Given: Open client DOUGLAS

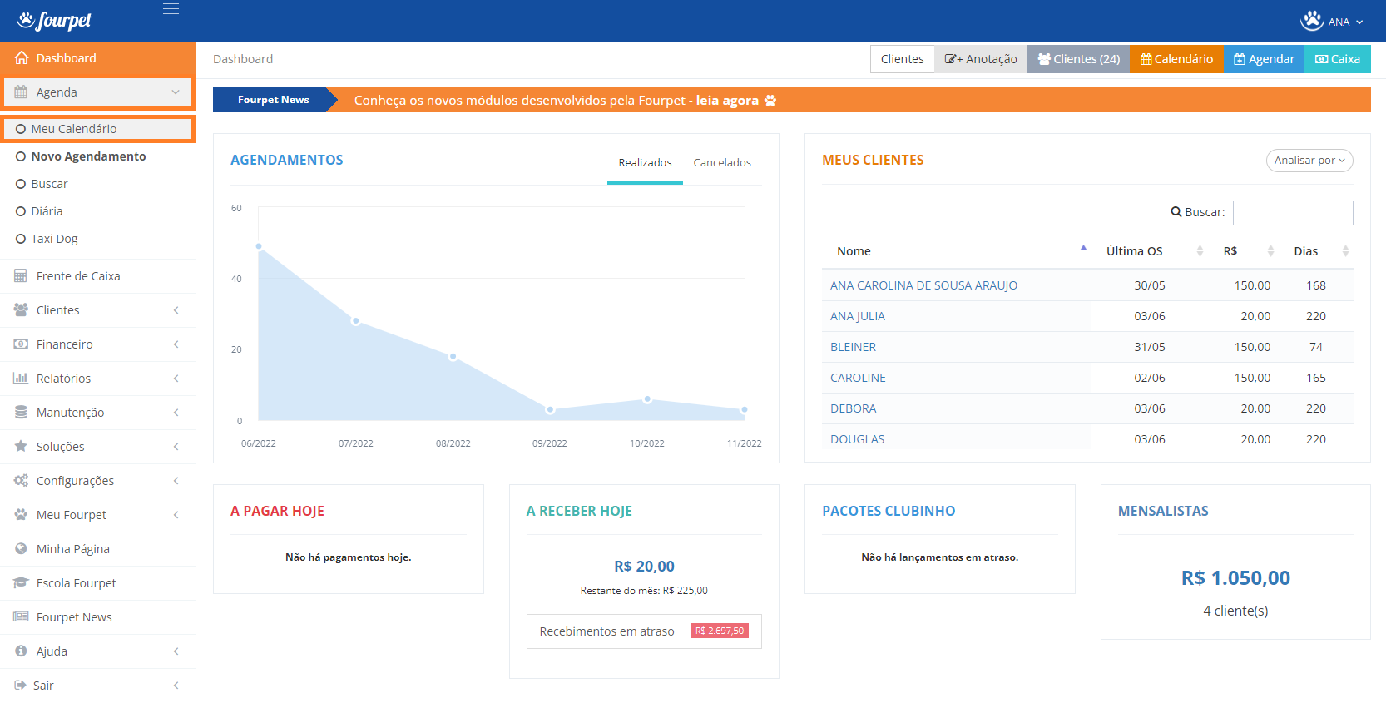Looking at the screenshot, I should coord(857,439).
